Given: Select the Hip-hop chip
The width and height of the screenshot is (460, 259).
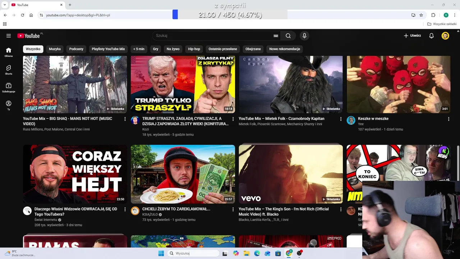Looking at the screenshot, I should pyautogui.click(x=194, y=49).
